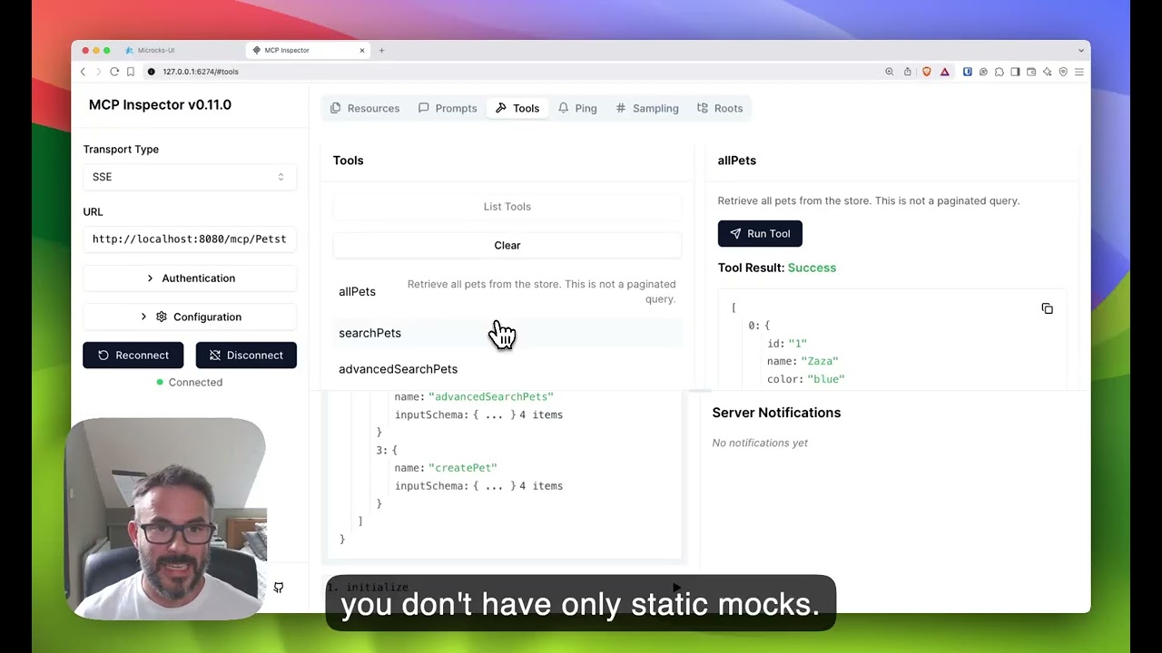Click the Clear button
Viewport: 1162px width, 653px height.
point(507,245)
